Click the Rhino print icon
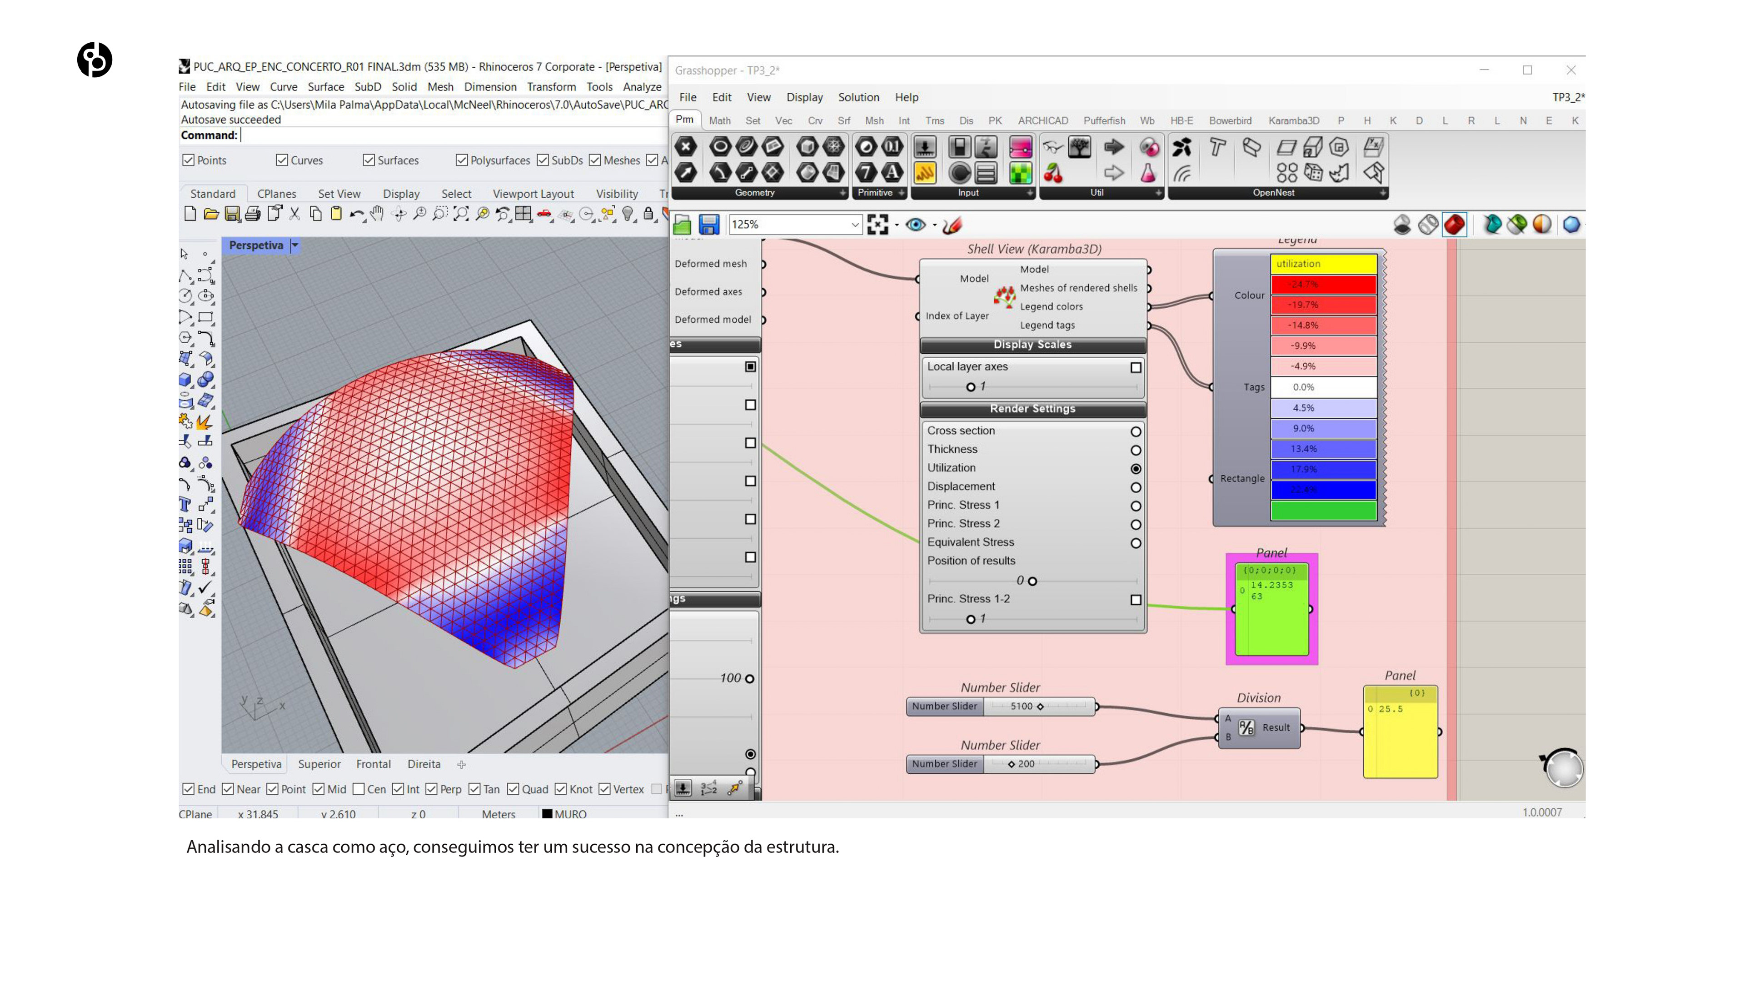1745x982 pixels. (x=253, y=214)
